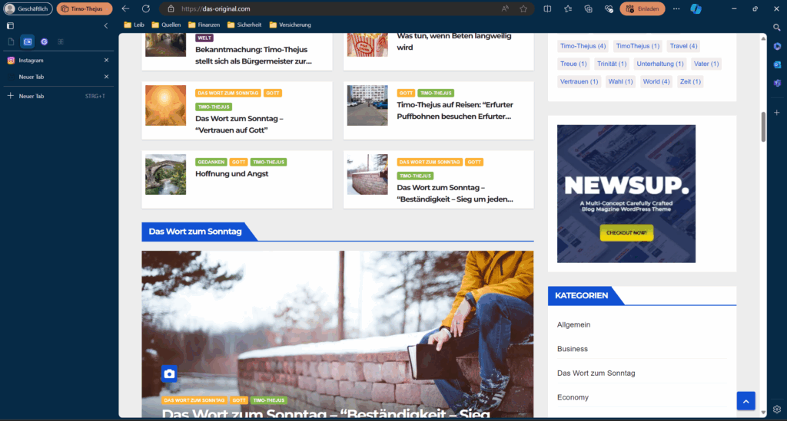Click the "Das Wort zum Sonntag" section heading
The width and height of the screenshot is (787, 421).
click(195, 232)
